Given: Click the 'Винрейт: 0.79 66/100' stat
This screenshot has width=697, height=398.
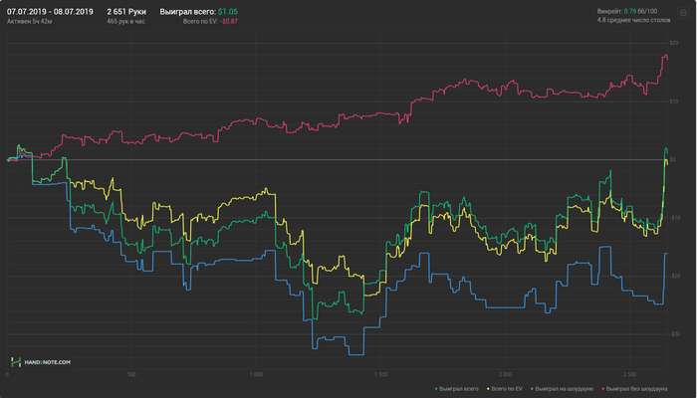Looking at the screenshot, I should pos(627,12).
